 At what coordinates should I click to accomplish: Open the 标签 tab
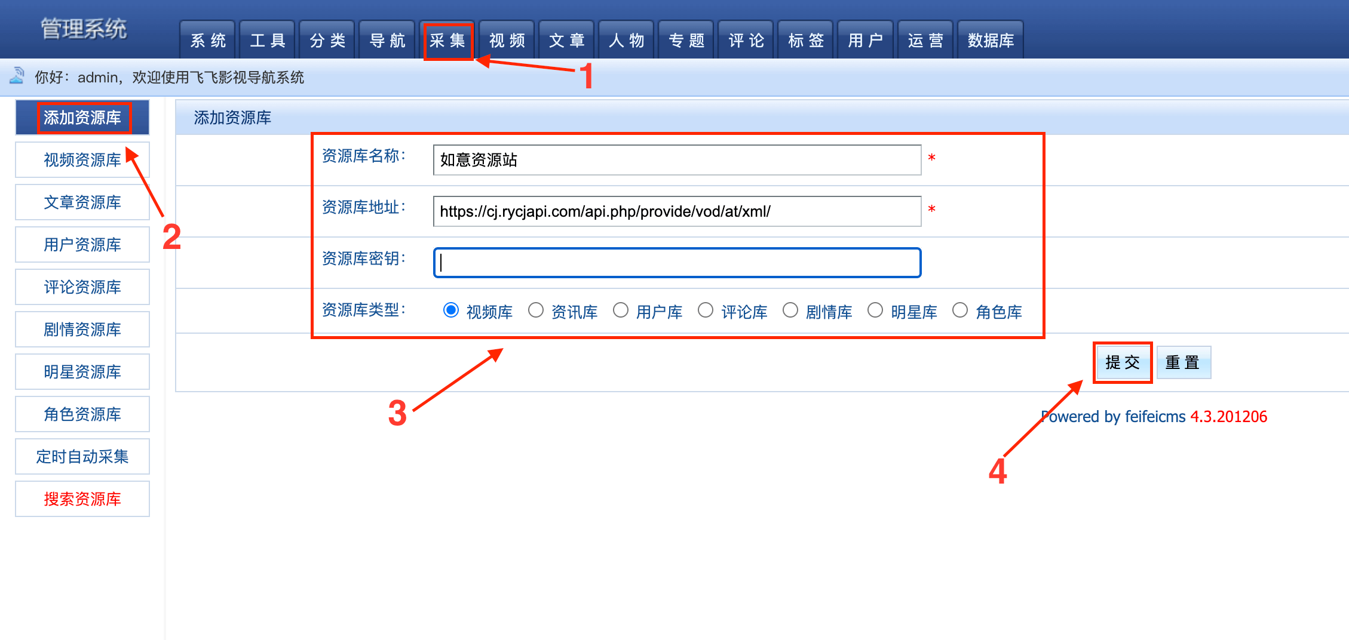pos(805,40)
